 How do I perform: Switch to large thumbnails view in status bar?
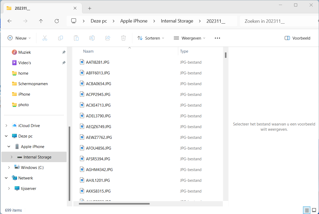(314, 210)
